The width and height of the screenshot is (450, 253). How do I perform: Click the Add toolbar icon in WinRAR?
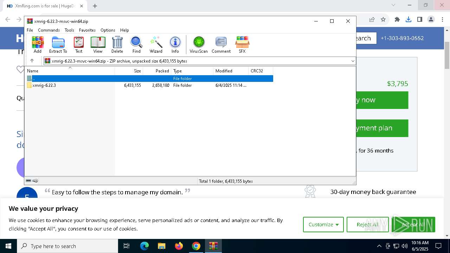coord(38,45)
